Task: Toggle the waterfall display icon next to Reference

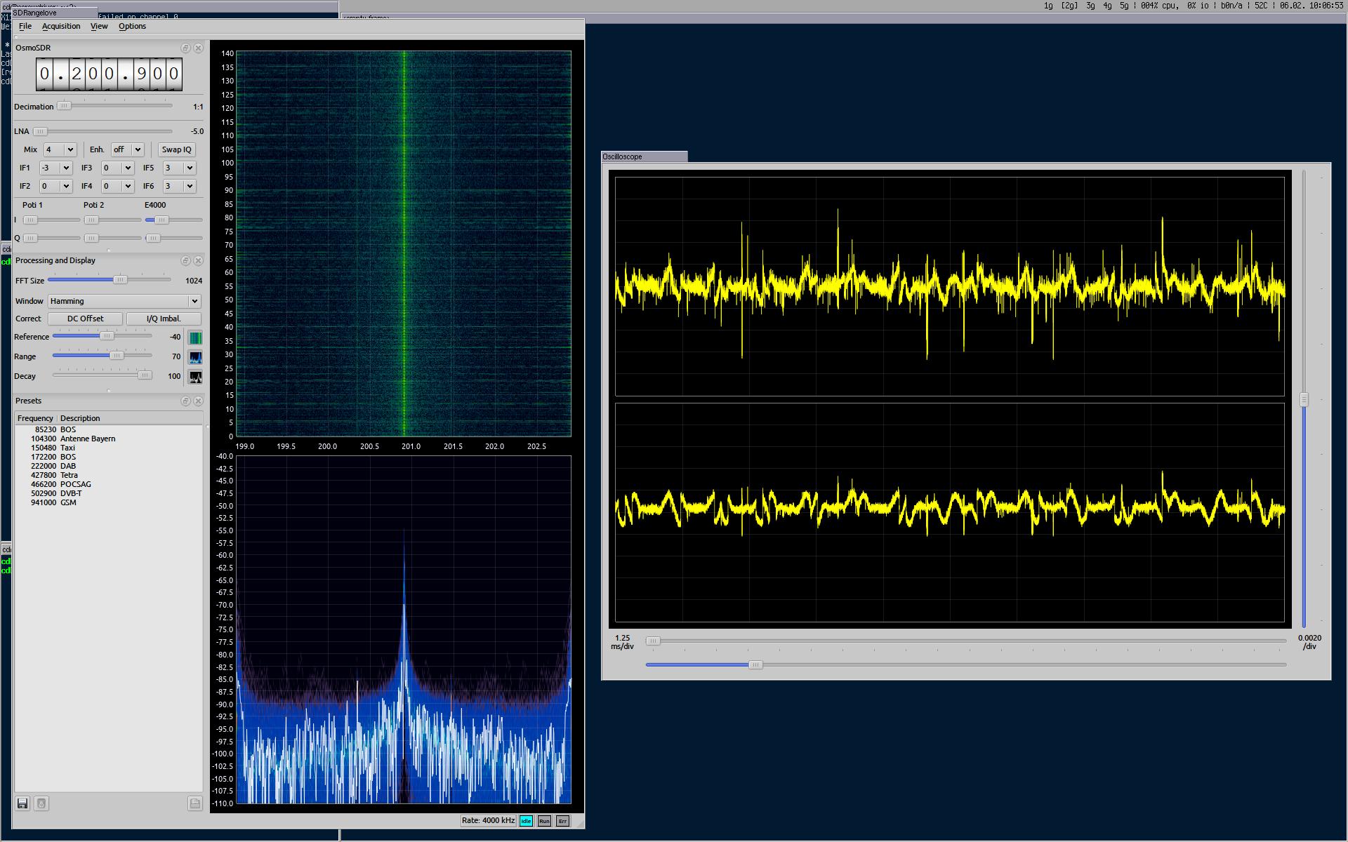Action: pyautogui.click(x=195, y=338)
